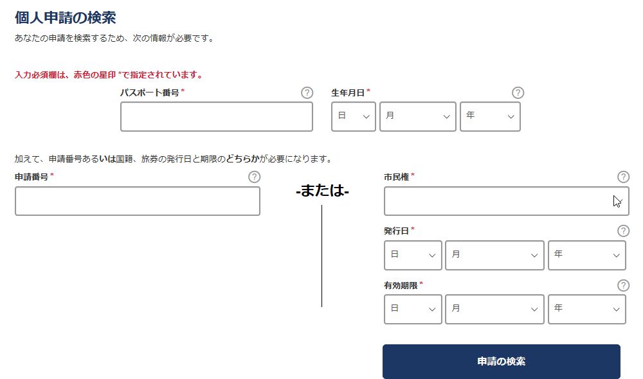
Task: Select the 申請番号 input field
Action: pos(137,200)
